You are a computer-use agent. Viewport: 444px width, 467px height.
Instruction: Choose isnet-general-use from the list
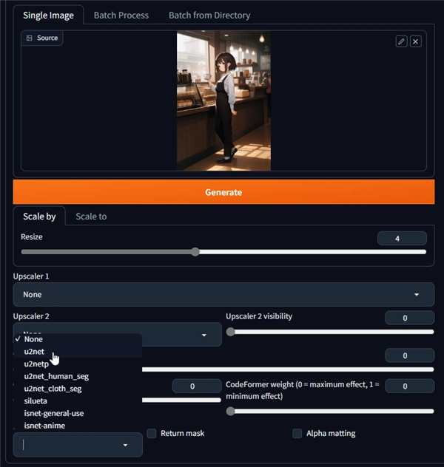tap(78, 413)
